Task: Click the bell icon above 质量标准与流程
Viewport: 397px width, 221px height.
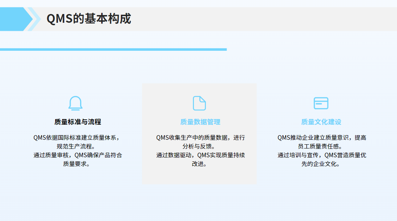Action: pos(76,103)
